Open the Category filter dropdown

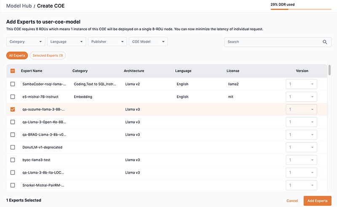(26, 42)
